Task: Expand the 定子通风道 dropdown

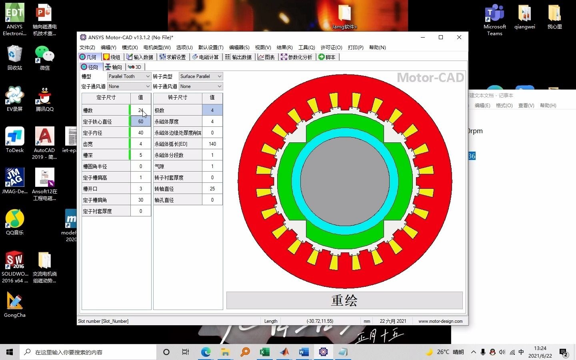Action: coord(129,86)
